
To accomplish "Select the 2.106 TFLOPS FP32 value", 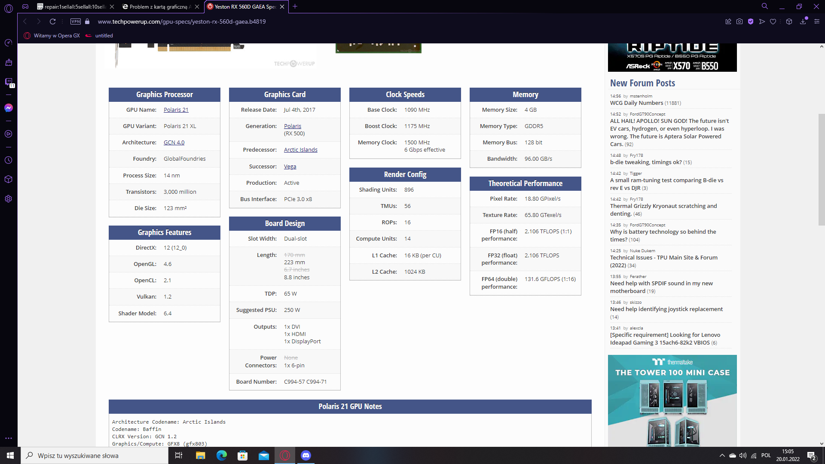I will point(542,256).
